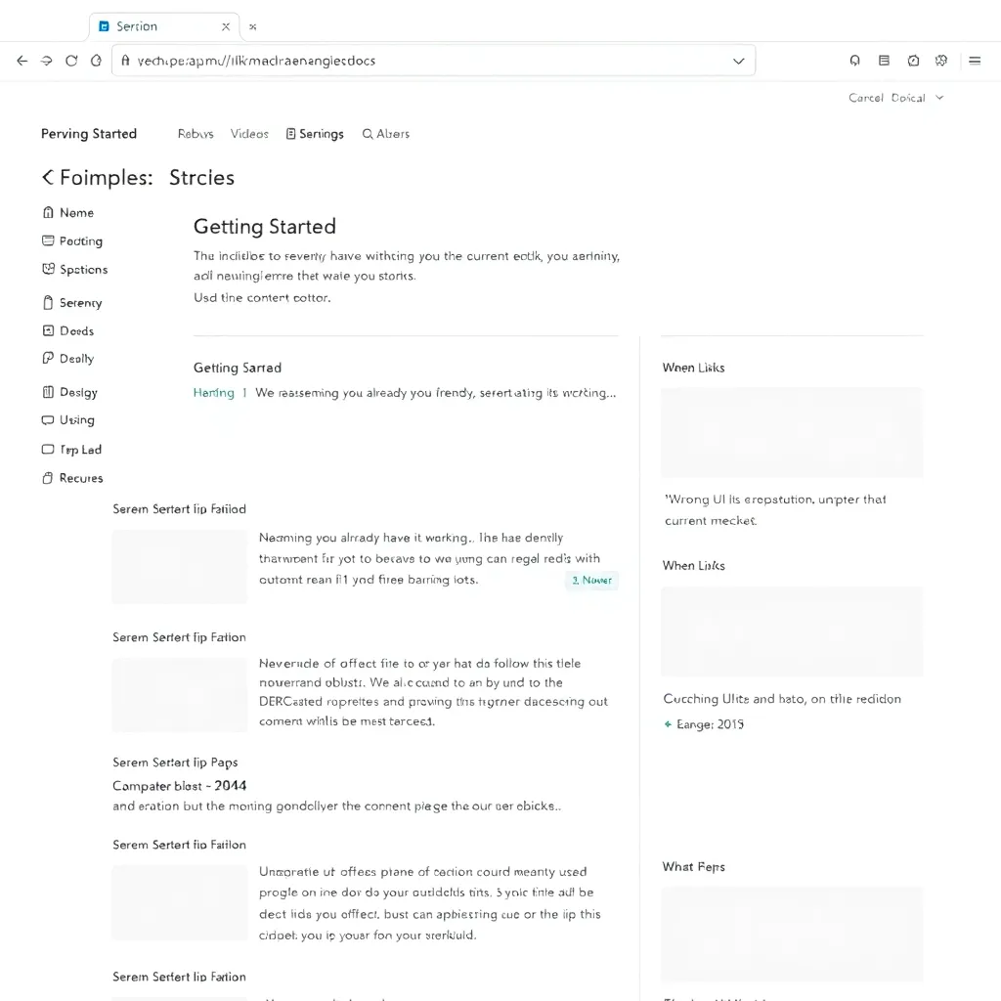Select the Recures icon in the sidebar
Screen dimensions: 1001x1001
point(48,478)
